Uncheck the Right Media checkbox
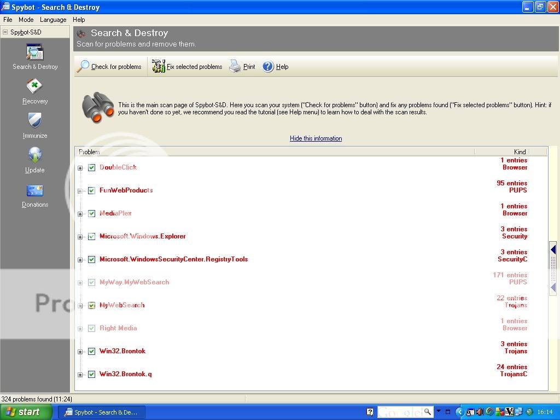Image resolution: width=560 pixels, height=420 pixels. click(x=91, y=328)
